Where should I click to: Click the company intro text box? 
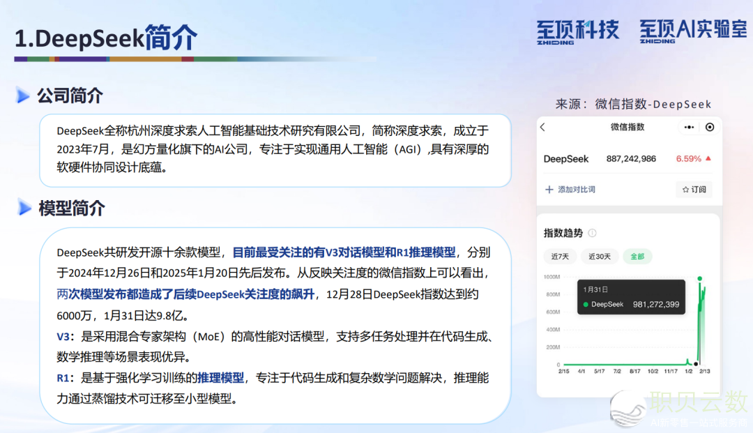275,150
